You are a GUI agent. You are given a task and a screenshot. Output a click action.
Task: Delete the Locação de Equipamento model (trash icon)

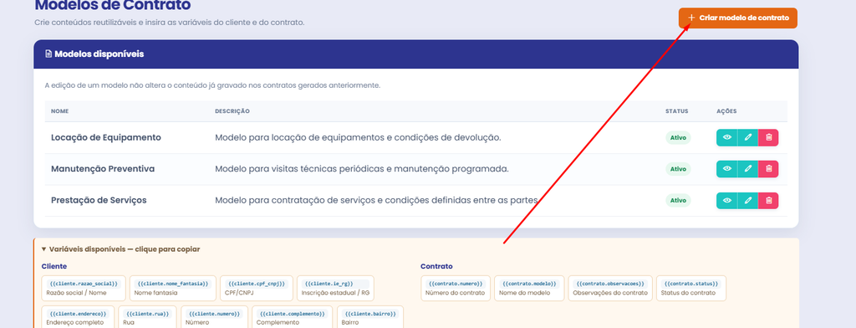(x=769, y=138)
